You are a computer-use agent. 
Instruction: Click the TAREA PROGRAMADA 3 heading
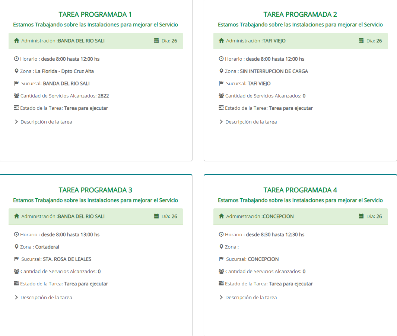coord(95,190)
